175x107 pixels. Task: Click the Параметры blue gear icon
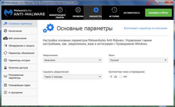pyautogui.click(x=96, y=10)
